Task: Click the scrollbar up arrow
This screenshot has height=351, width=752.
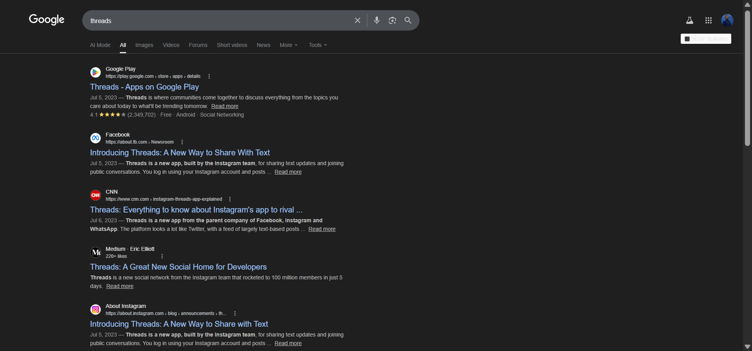Action: [x=747, y=4]
